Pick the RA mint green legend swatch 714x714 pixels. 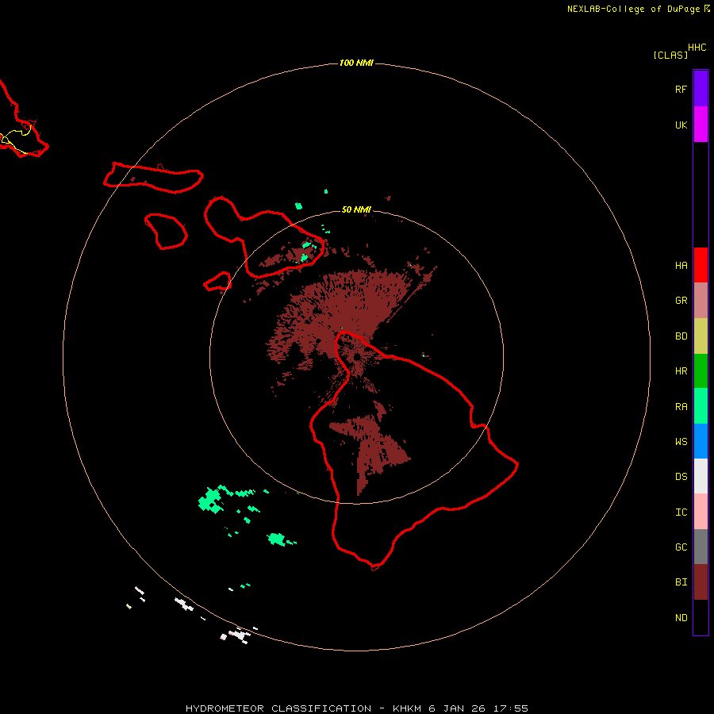[701, 406]
